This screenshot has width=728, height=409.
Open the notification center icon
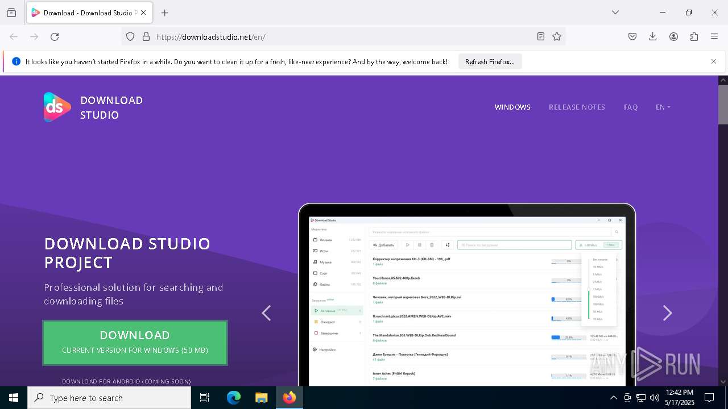tap(709, 398)
